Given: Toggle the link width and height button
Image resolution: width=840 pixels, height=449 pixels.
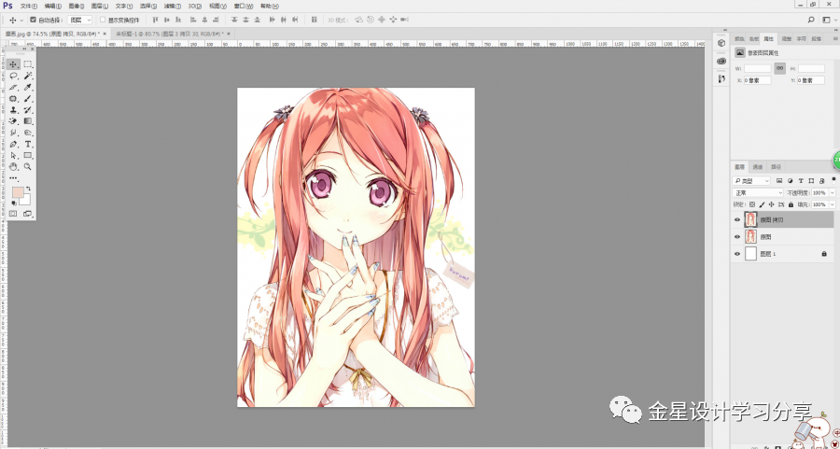Looking at the screenshot, I should click(x=780, y=68).
